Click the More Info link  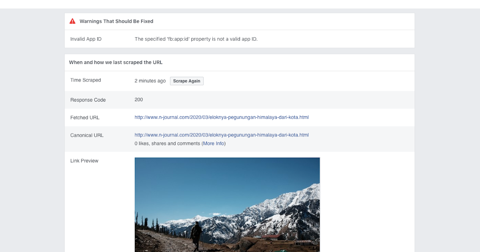pos(213,143)
